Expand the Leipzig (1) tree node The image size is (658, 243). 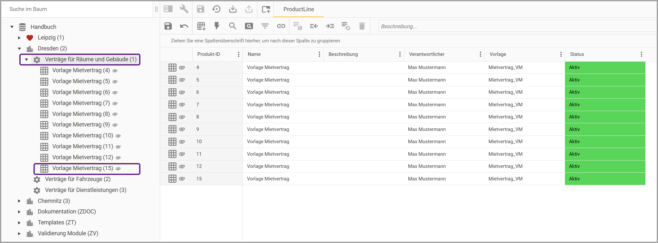pyautogui.click(x=19, y=38)
